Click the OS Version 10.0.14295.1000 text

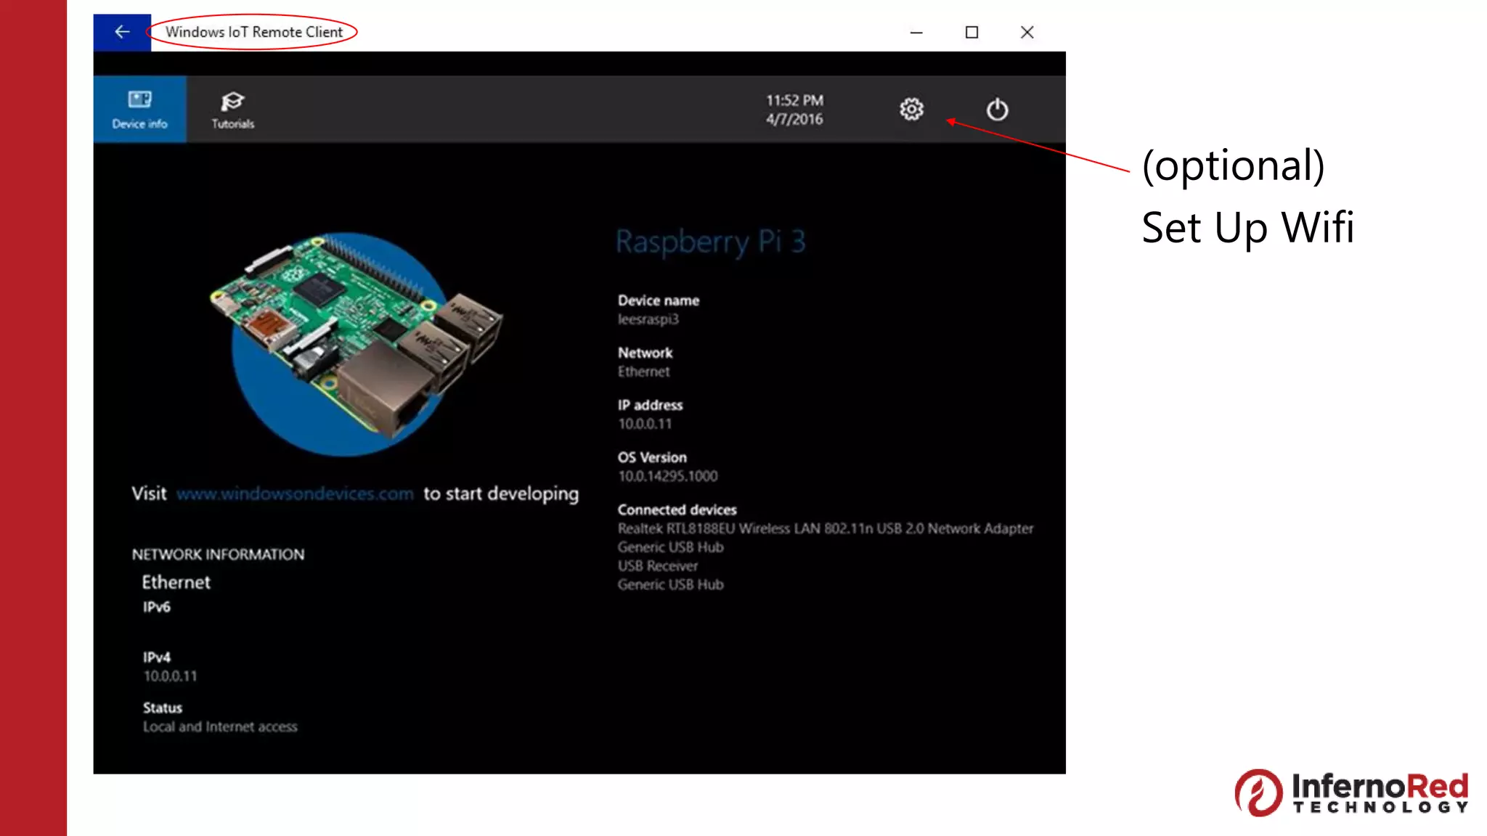click(667, 476)
